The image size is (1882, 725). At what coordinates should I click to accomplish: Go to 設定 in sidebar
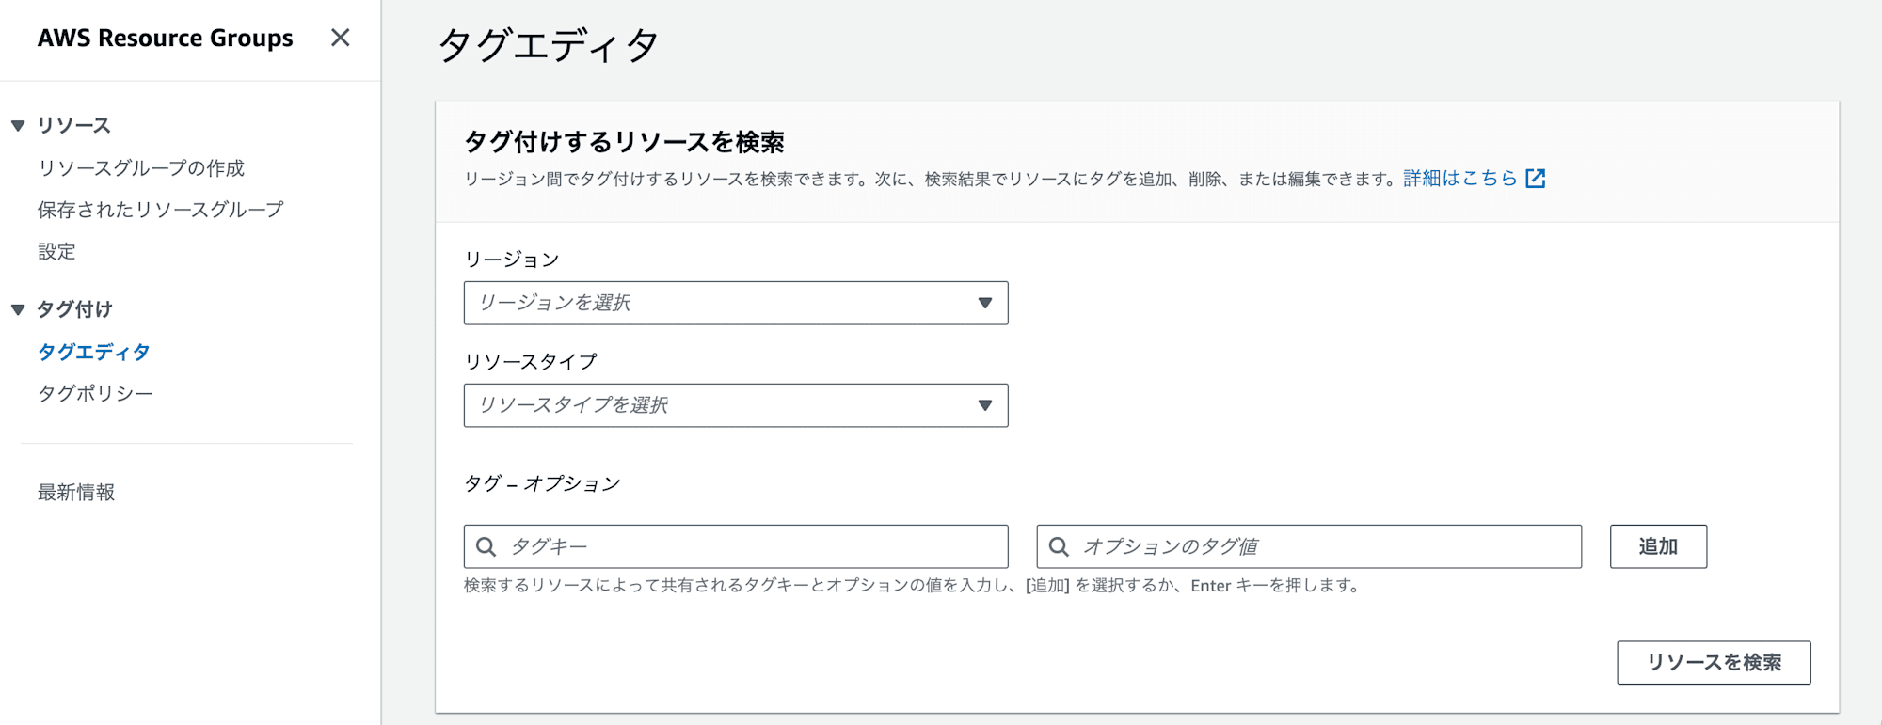[x=56, y=251]
